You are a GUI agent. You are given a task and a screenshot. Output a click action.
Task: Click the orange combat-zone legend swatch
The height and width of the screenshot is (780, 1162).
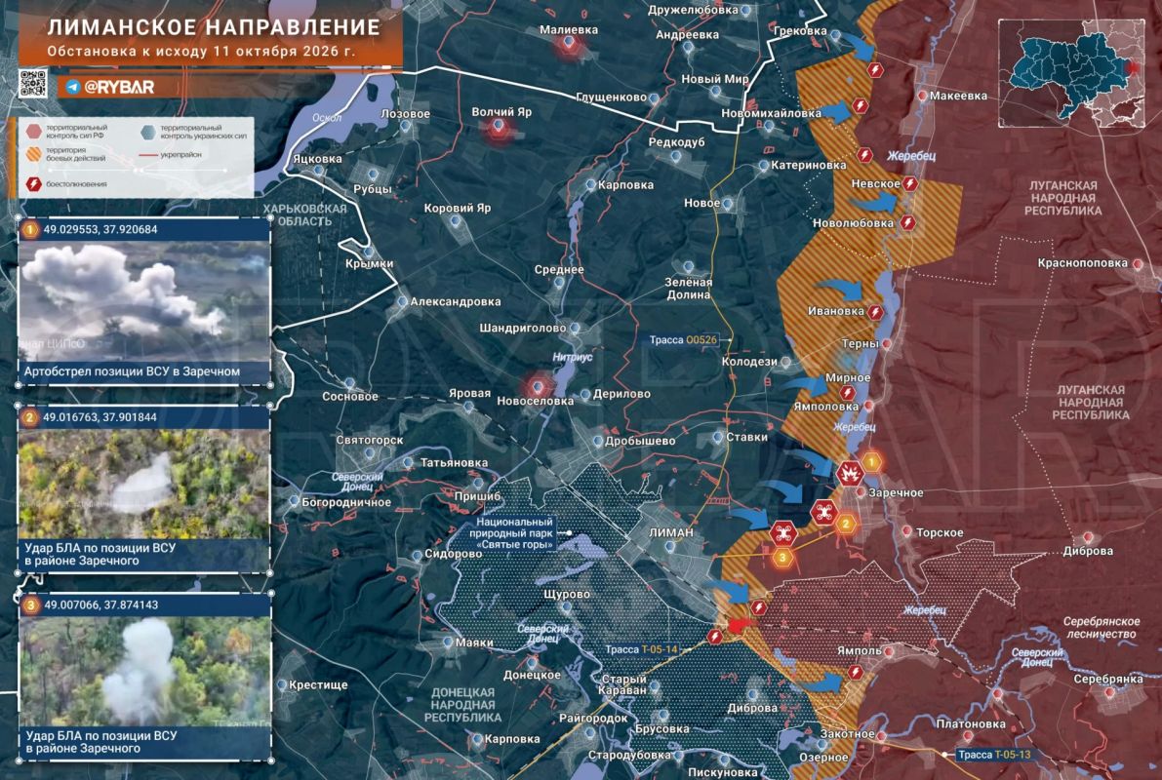point(34,154)
